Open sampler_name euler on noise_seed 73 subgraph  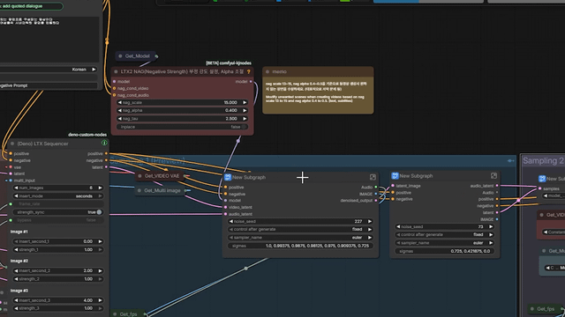(x=445, y=243)
